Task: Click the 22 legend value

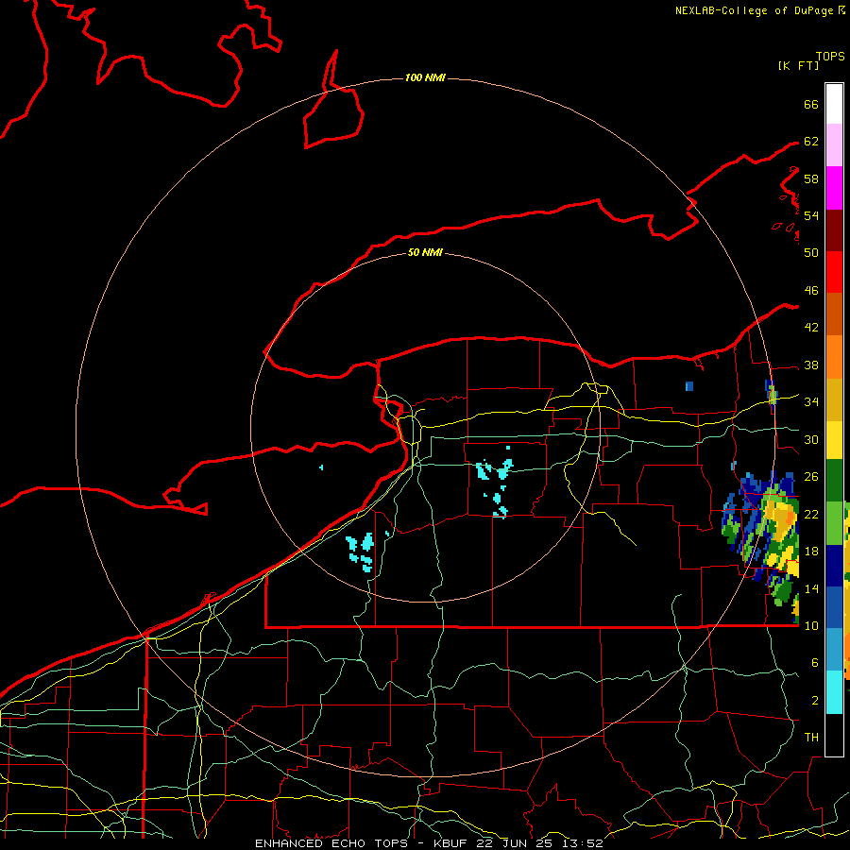Action: pyautogui.click(x=811, y=514)
